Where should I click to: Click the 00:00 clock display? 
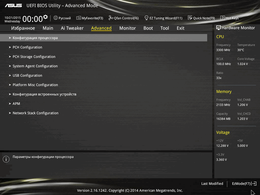click(x=32, y=19)
